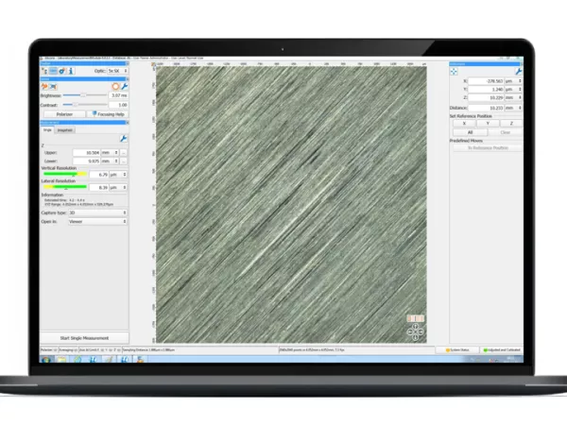Open wrench settings in the measurement panel
The image size is (567, 425).
[x=124, y=139]
